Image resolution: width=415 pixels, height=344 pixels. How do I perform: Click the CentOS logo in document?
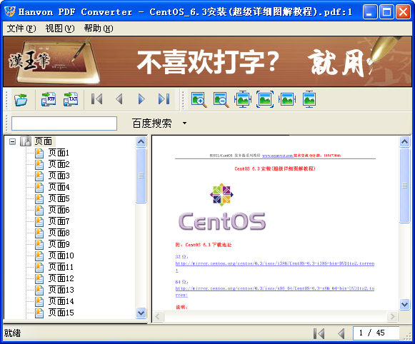pos(222,207)
